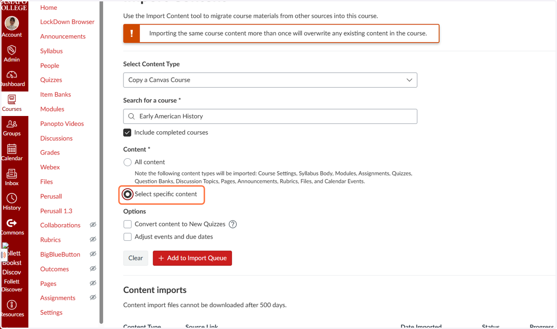
Task: Open Settings course link
Action: pyautogui.click(x=51, y=313)
